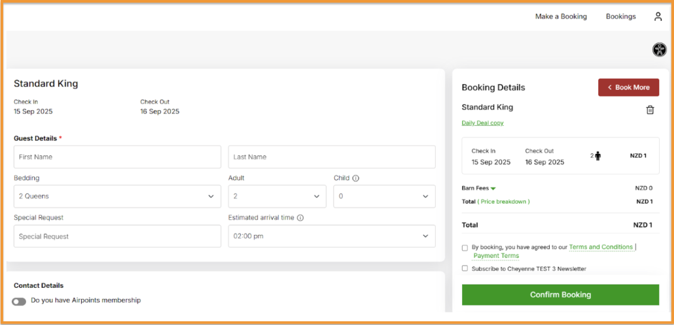Click the Book More button
This screenshot has width=674, height=325.
628,87
